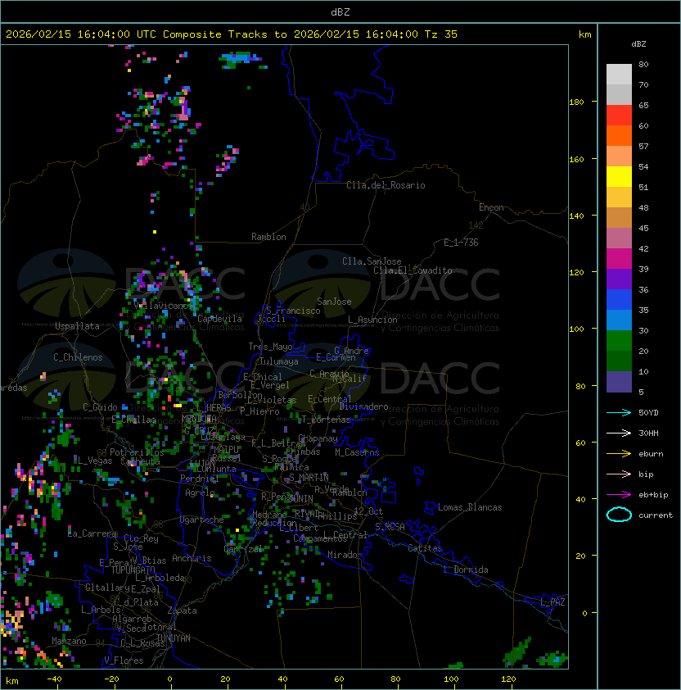Click the 'eb+bip' legend label
This screenshot has height=690, width=681.
click(x=653, y=495)
